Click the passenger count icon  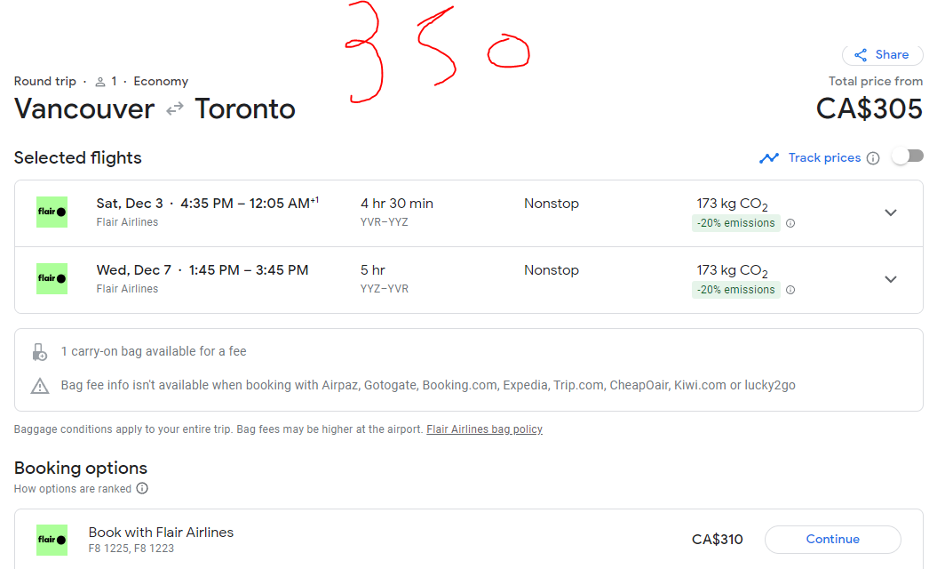[100, 82]
